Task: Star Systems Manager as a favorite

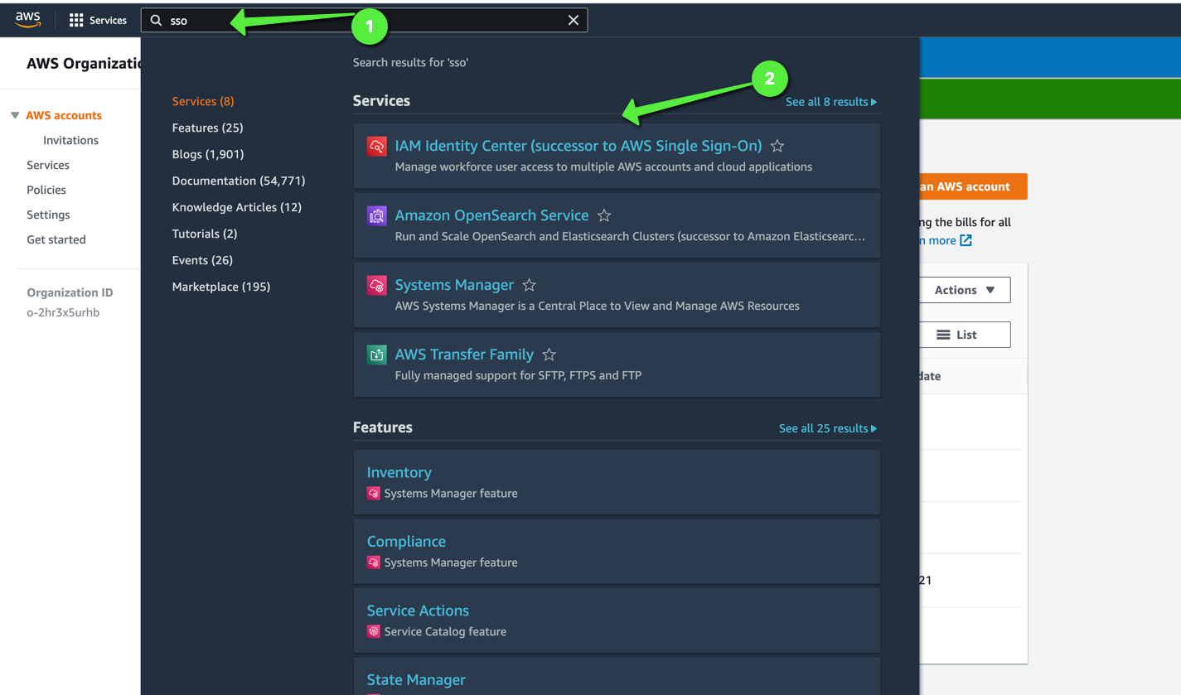Action: [530, 285]
